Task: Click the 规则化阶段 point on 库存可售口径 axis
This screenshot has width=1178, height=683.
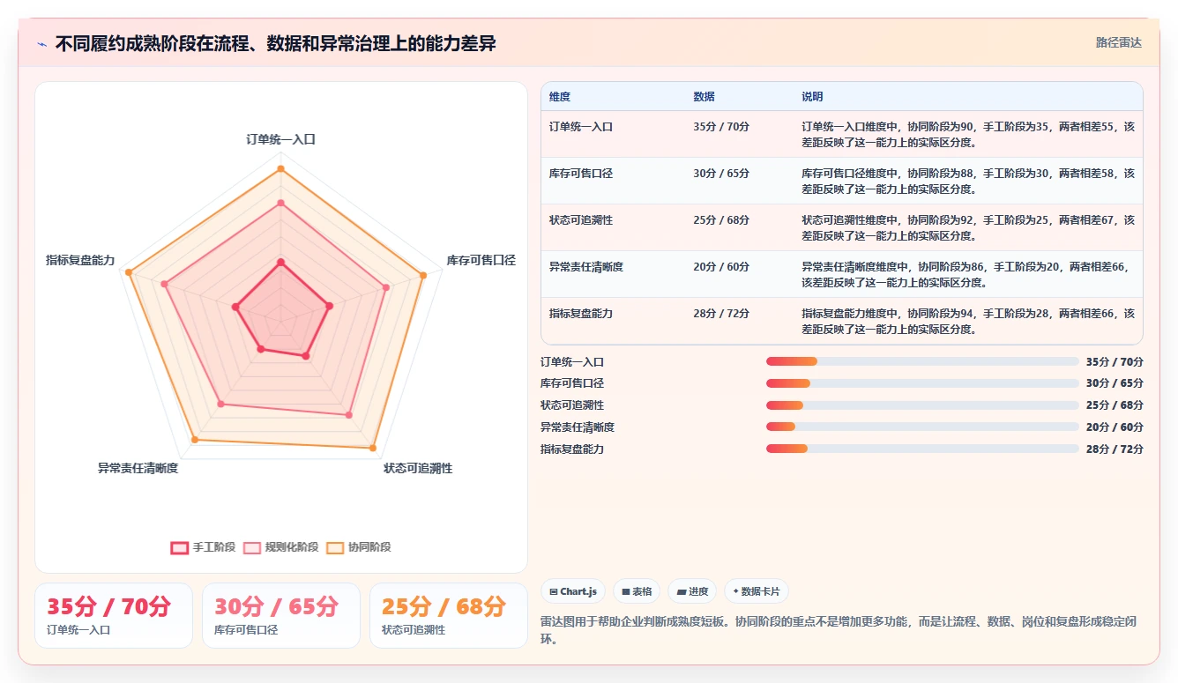Action: (x=386, y=287)
